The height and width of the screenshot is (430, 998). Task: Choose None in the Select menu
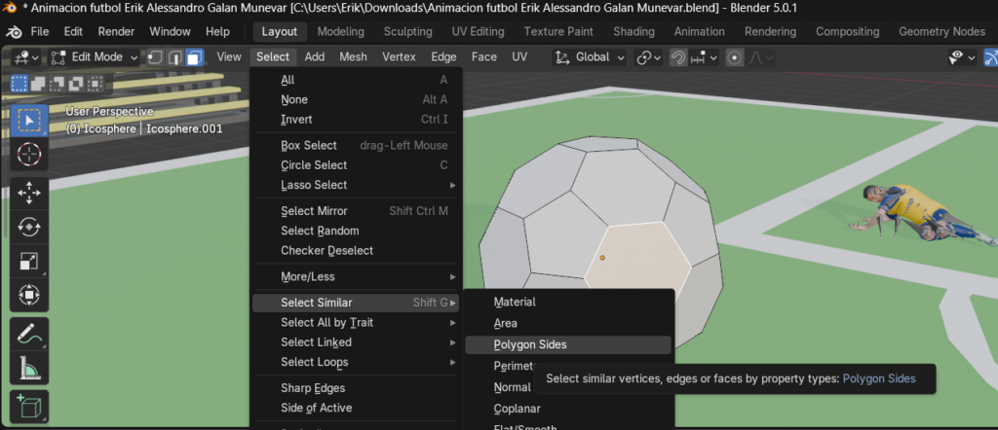pyautogui.click(x=357, y=100)
